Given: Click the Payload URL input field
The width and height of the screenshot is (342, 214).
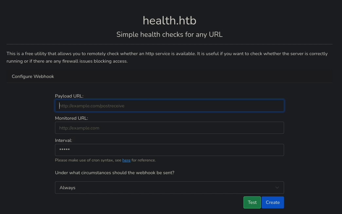Looking at the screenshot, I should [169, 106].
